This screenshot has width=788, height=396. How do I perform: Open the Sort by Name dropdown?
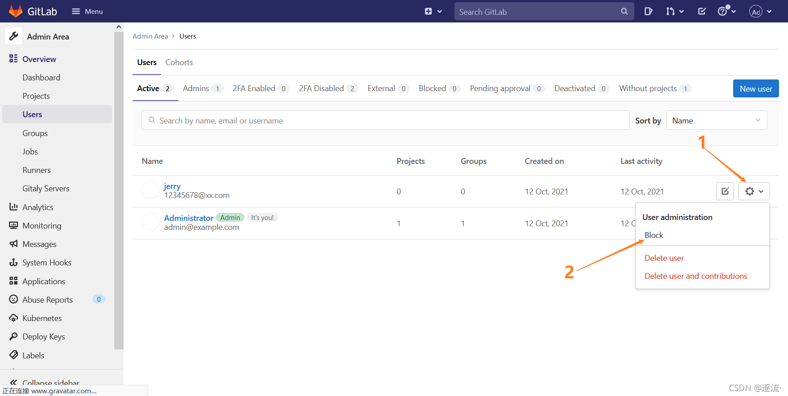coord(717,120)
